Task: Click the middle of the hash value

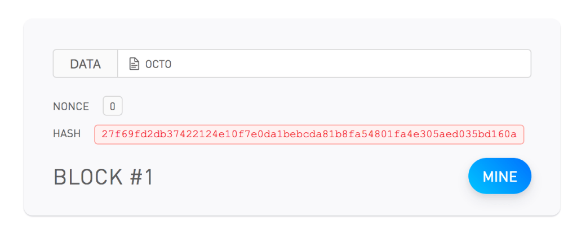Action: (x=309, y=134)
